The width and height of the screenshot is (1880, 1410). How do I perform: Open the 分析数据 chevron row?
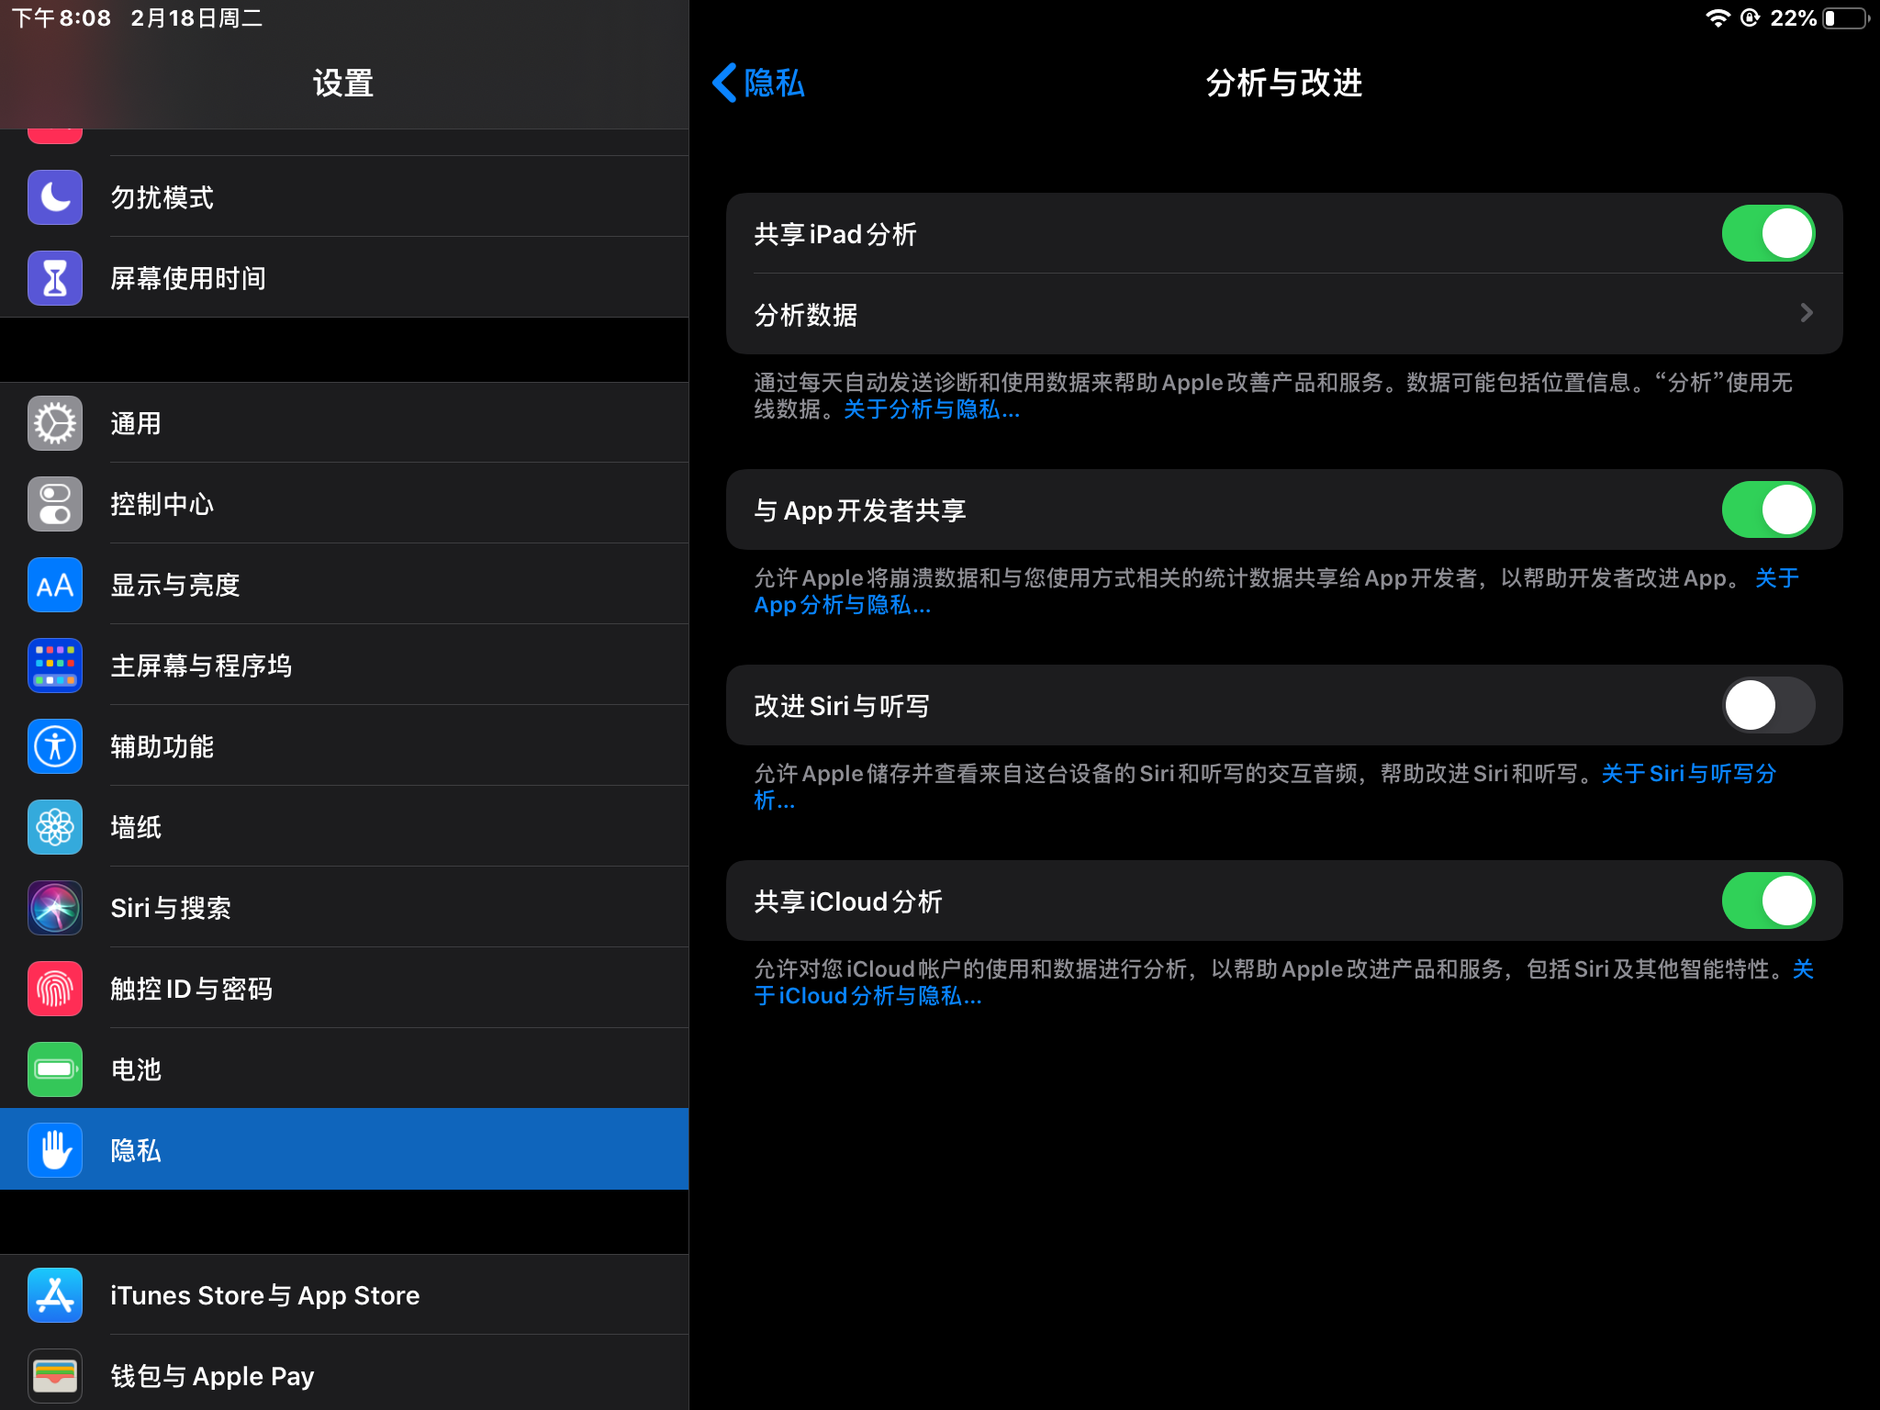[x=1283, y=314]
